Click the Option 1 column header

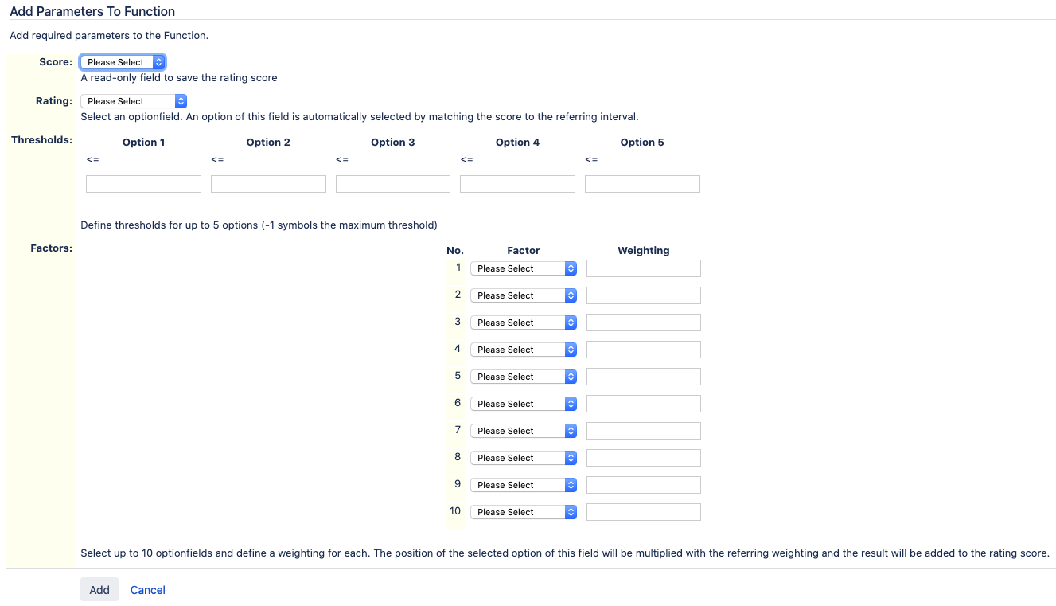pos(144,143)
